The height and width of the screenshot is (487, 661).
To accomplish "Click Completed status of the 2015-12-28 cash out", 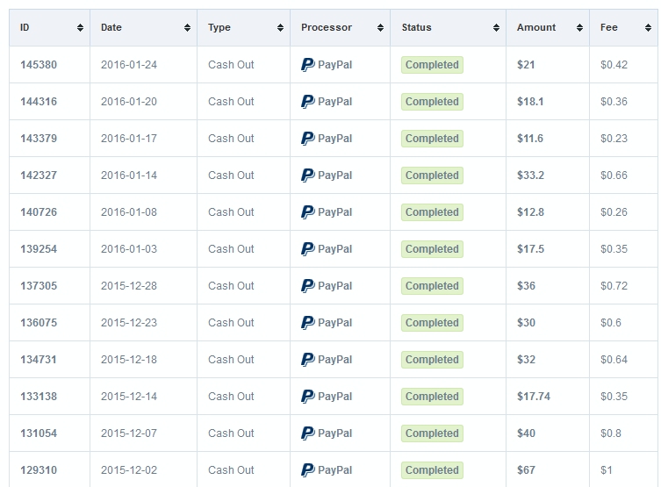I will (432, 286).
